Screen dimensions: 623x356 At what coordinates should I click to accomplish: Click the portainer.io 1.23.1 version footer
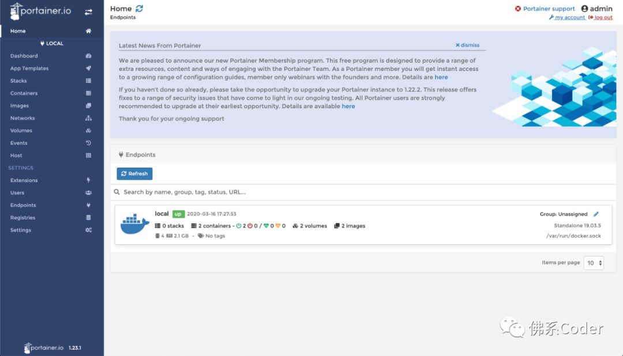click(x=52, y=348)
